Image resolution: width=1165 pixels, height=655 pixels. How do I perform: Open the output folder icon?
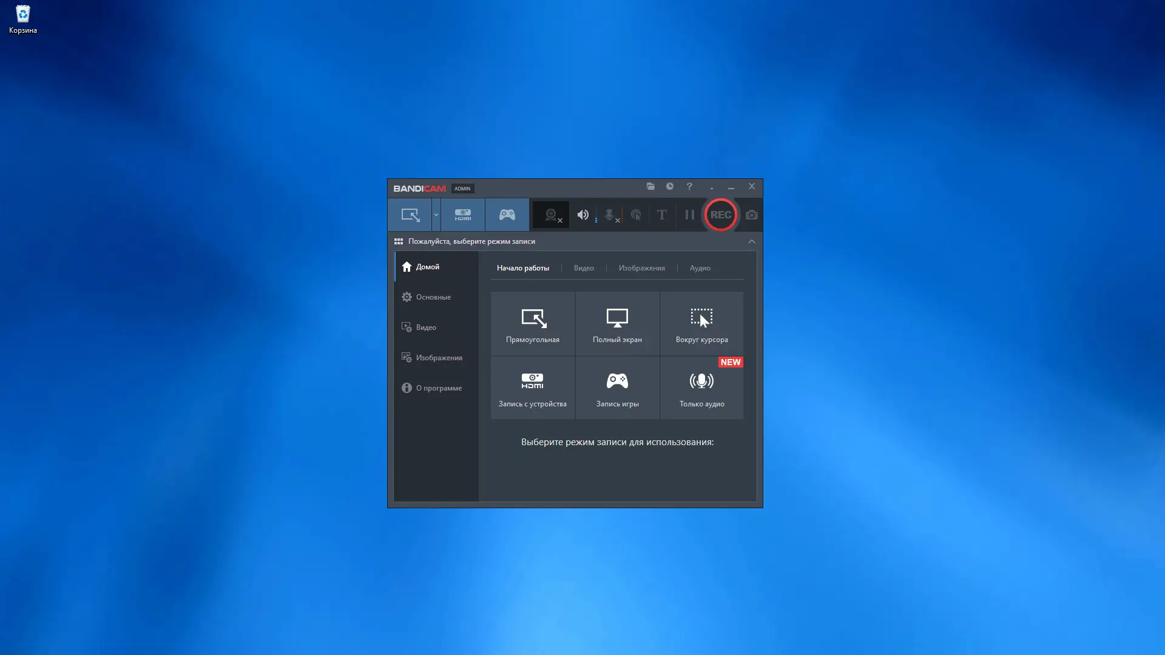coord(650,187)
